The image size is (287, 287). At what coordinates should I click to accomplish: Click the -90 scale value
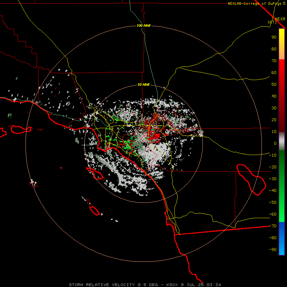(273, 250)
